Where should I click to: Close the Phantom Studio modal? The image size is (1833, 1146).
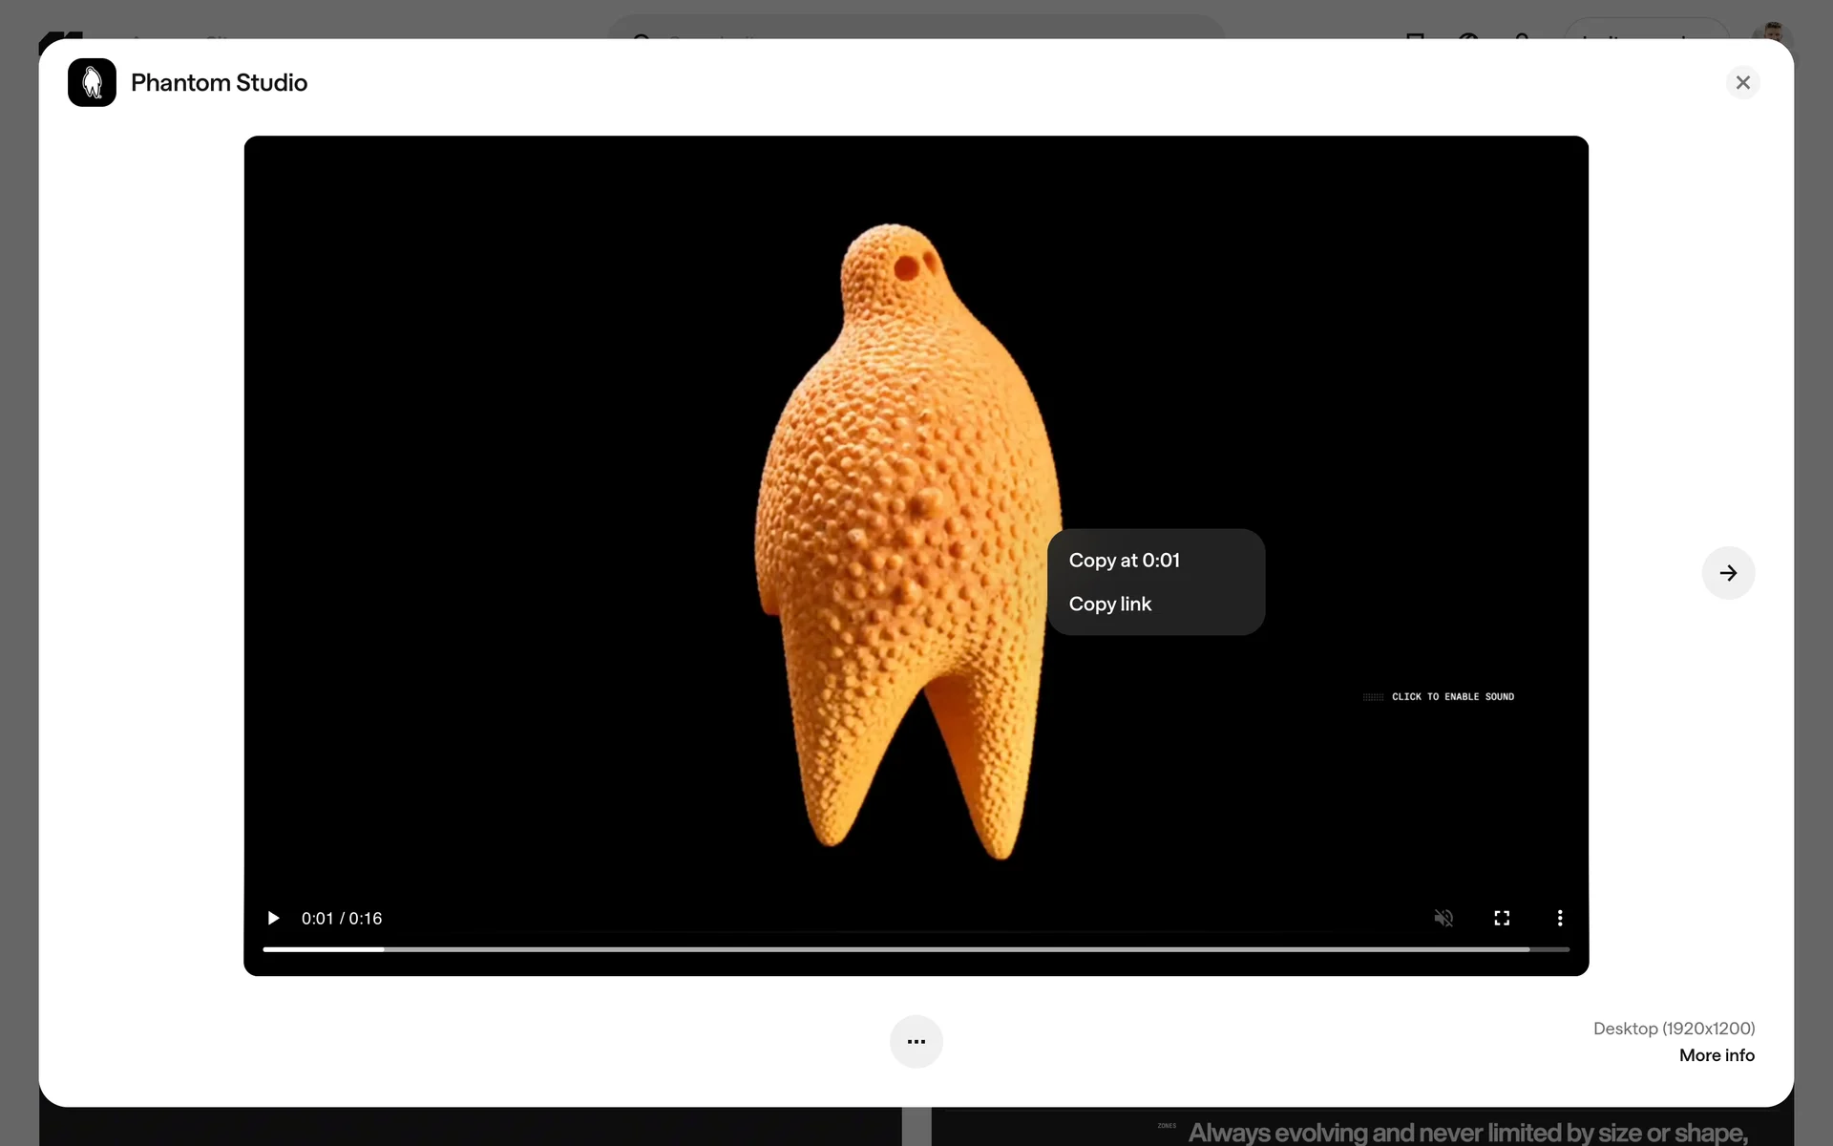(x=1742, y=82)
